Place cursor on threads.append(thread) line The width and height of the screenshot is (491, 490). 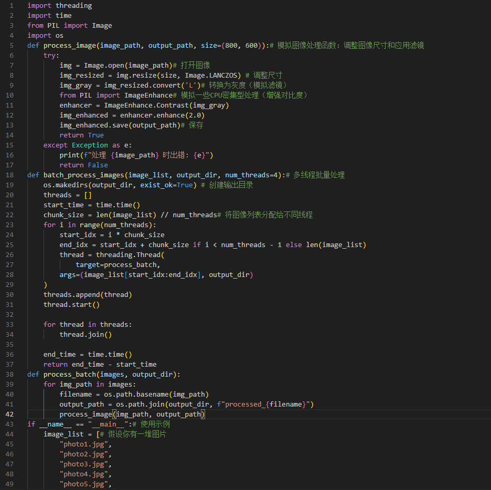tap(88, 295)
